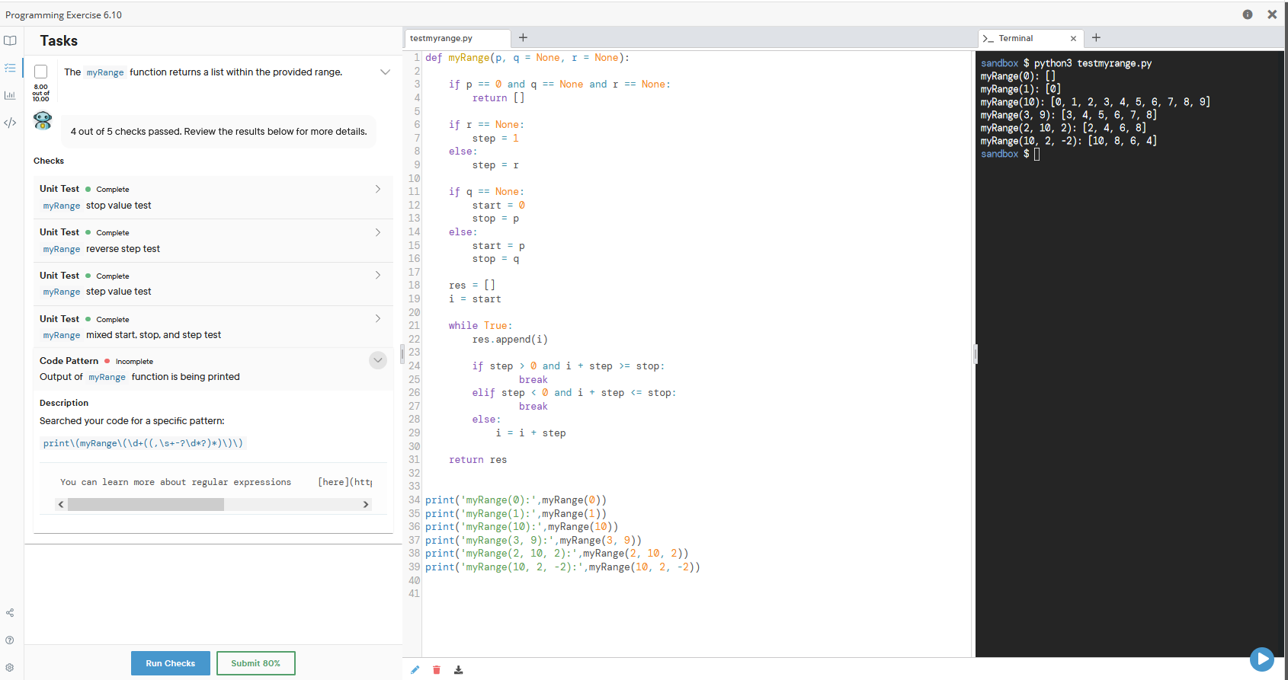The image size is (1288, 680).
Task: Click the Checks section heading
Action: tap(49, 161)
